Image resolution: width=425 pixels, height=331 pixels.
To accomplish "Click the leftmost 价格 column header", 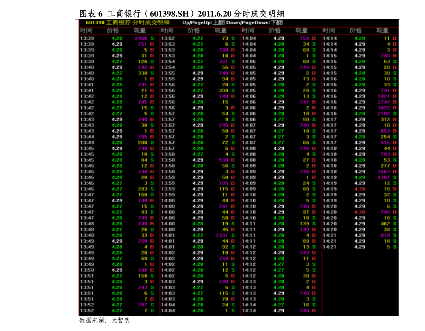I will (x=113, y=31).
